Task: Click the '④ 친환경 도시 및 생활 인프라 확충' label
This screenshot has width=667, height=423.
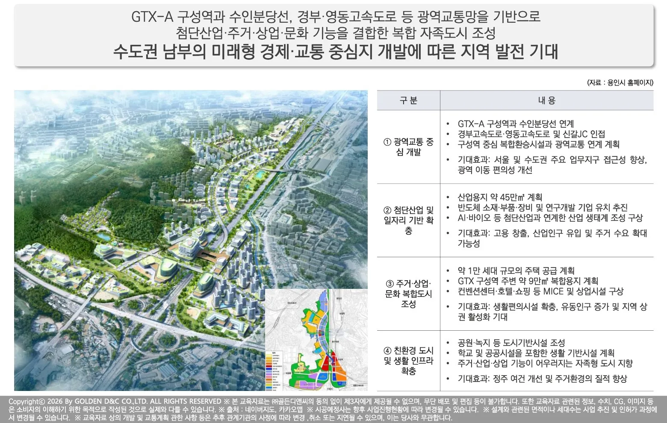Action: pyautogui.click(x=408, y=361)
